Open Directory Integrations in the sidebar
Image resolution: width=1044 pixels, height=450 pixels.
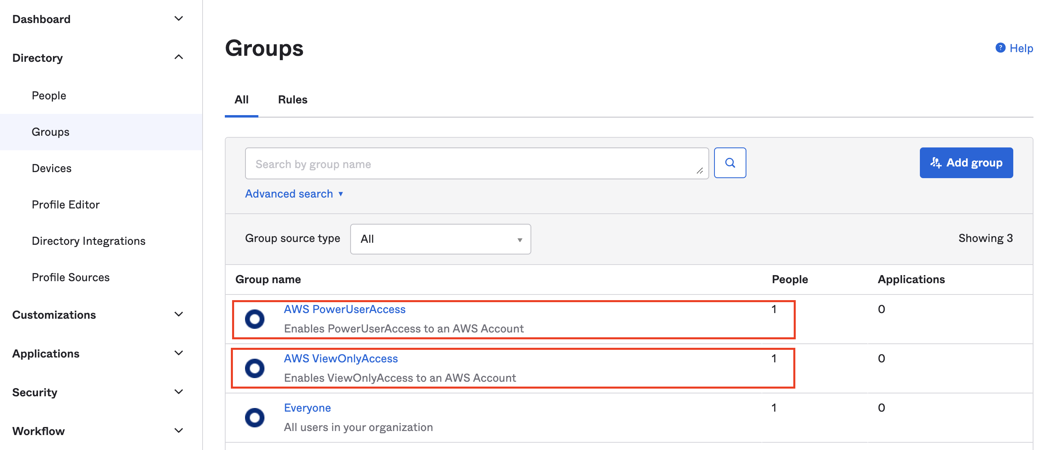tap(89, 242)
